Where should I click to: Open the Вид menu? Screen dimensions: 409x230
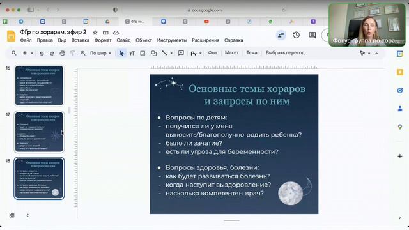coord(62,40)
